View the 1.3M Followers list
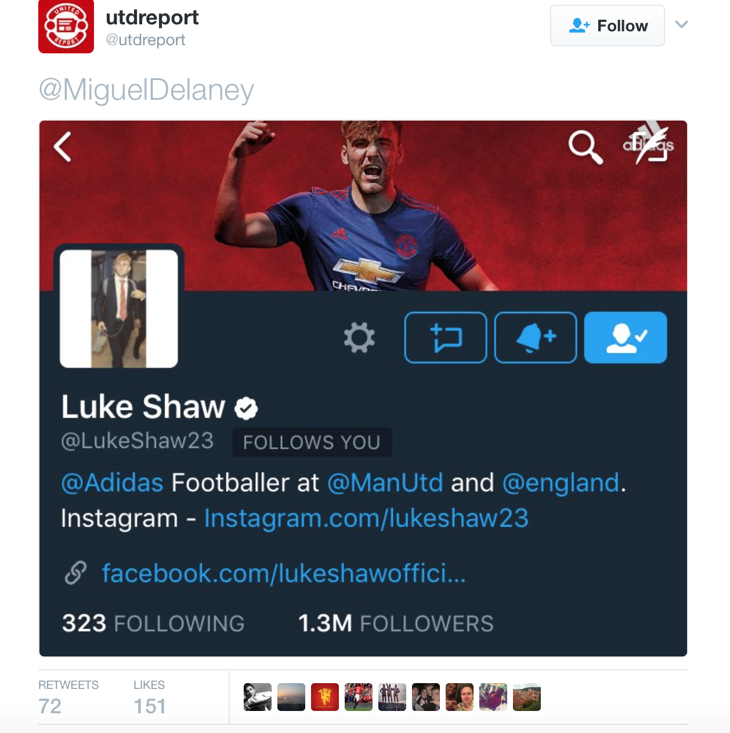The width and height of the screenshot is (730, 733). (x=396, y=623)
